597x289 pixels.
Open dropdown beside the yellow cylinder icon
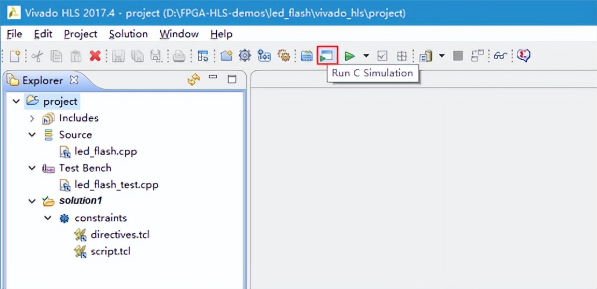click(x=442, y=56)
